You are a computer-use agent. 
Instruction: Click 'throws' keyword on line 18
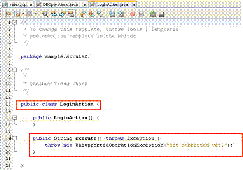click(x=115, y=138)
